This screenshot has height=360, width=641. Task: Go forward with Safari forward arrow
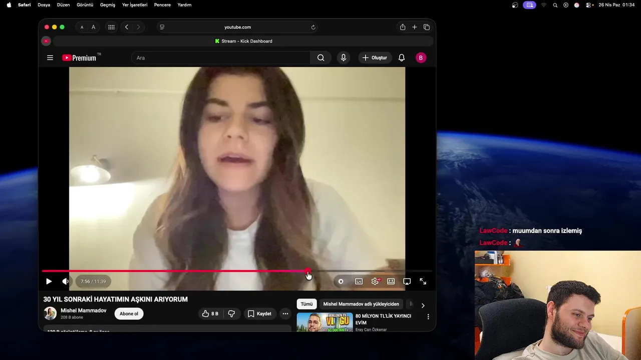pyautogui.click(x=138, y=27)
